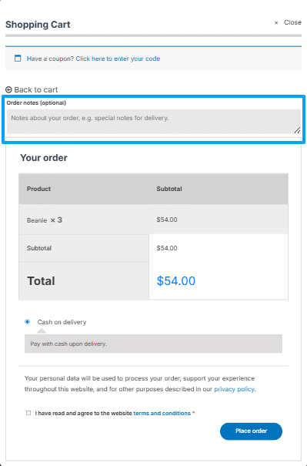Screen dimensions: 307x466
Task: Click the Cash on delivery label
Action: [62, 322]
